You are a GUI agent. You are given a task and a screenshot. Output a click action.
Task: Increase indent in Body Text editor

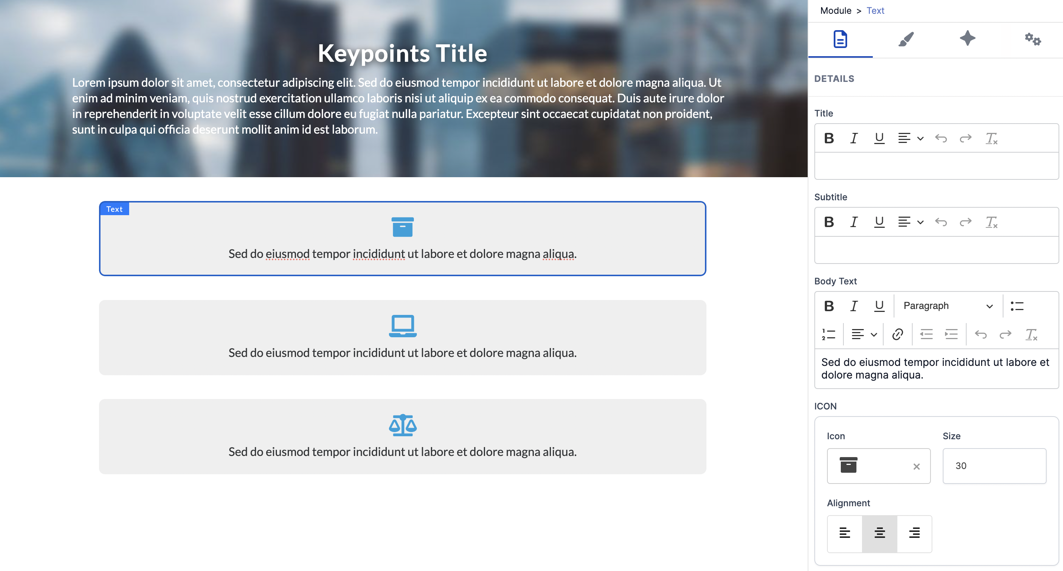[x=951, y=334]
